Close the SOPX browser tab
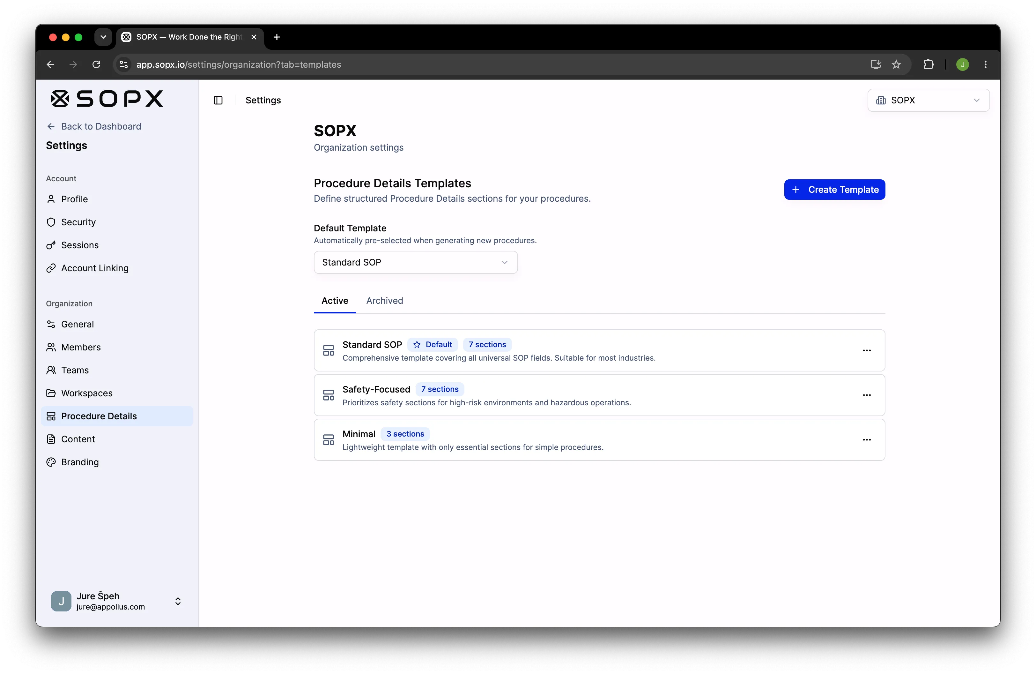Image resolution: width=1036 pixels, height=674 pixels. coord(254,37)
